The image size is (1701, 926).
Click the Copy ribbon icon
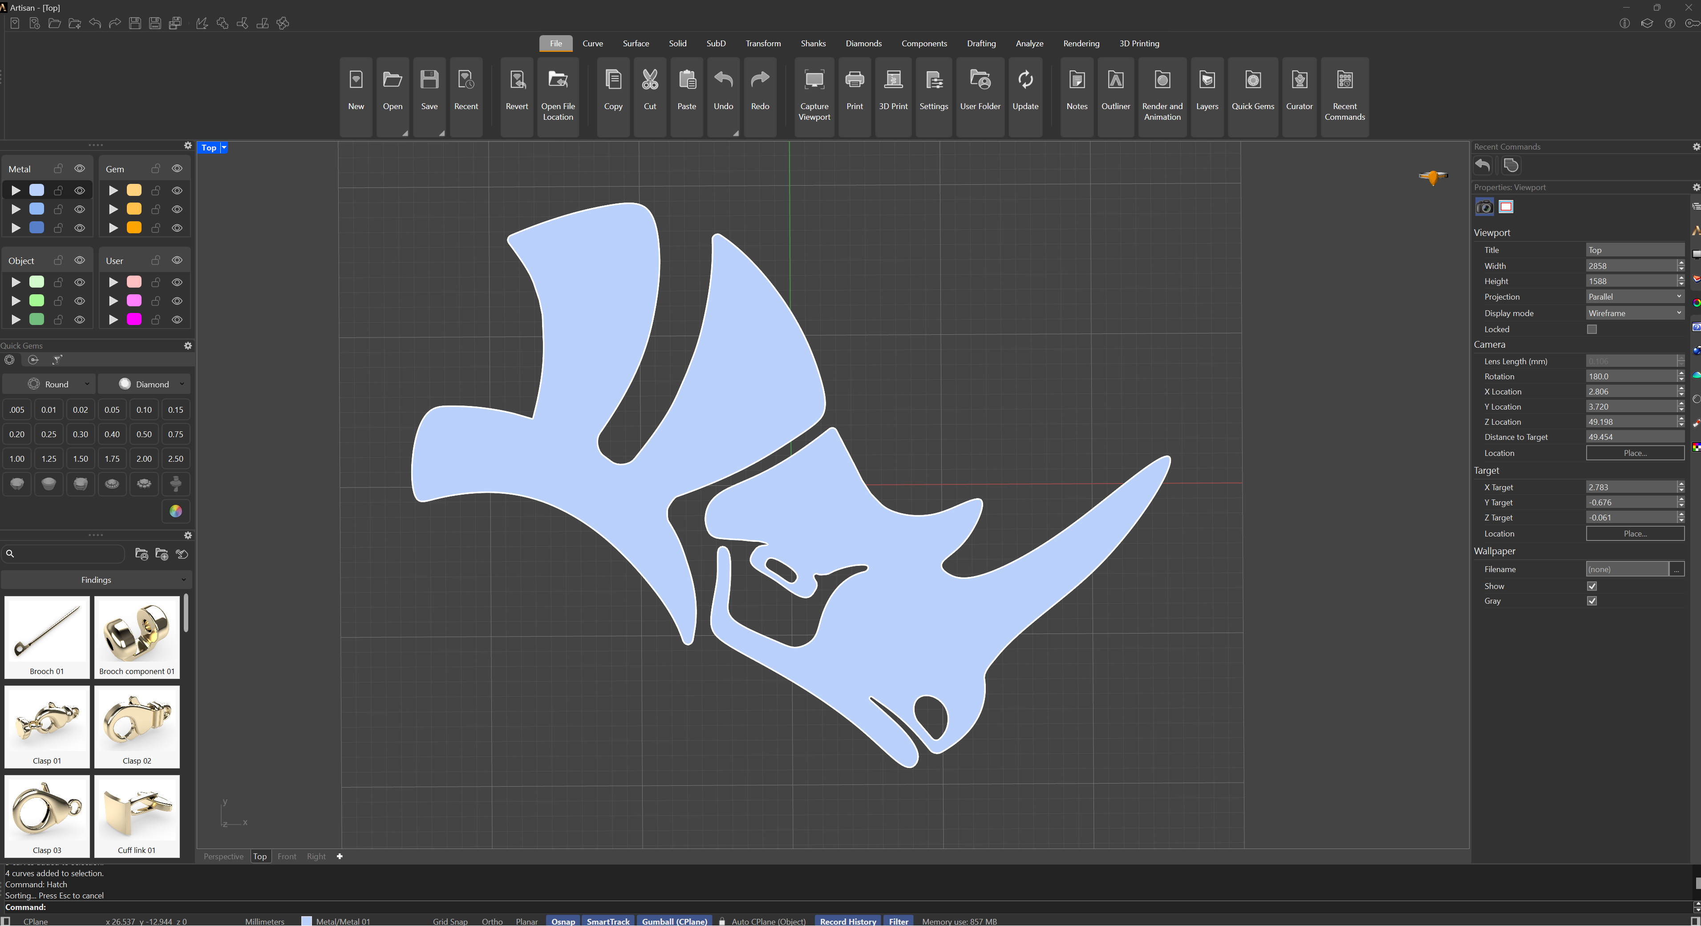(x=613, y=81)
